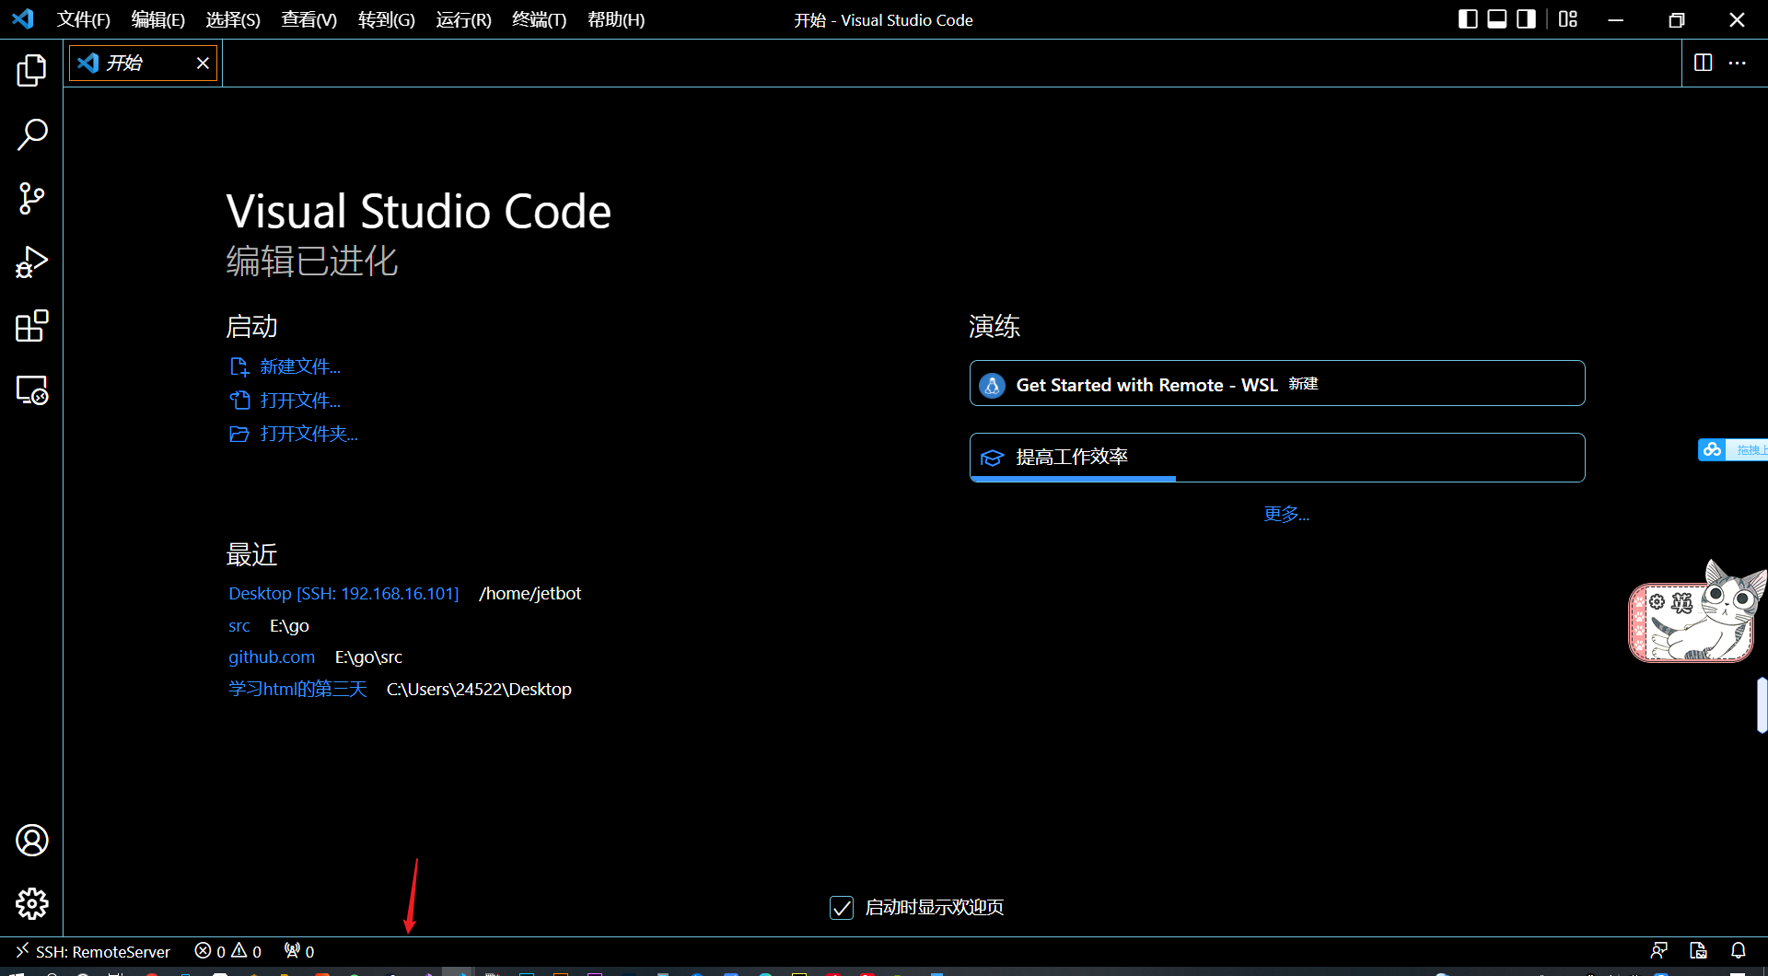This screenshot has height=976, width=1768.
Task: Open the Manage gear settings menu
Action: pyautogui.click(x=31, y=903)
